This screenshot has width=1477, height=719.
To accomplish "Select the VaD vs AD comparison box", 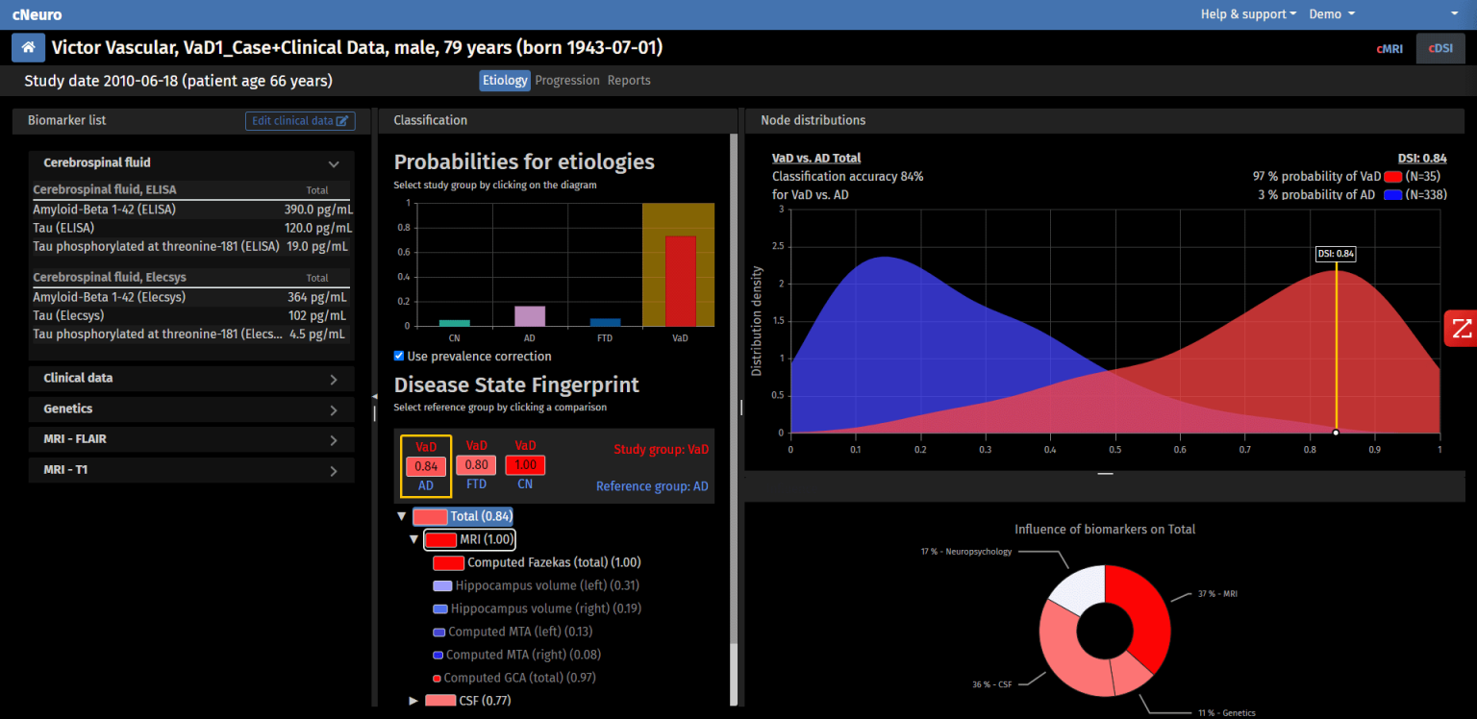I will pos(426,465).
